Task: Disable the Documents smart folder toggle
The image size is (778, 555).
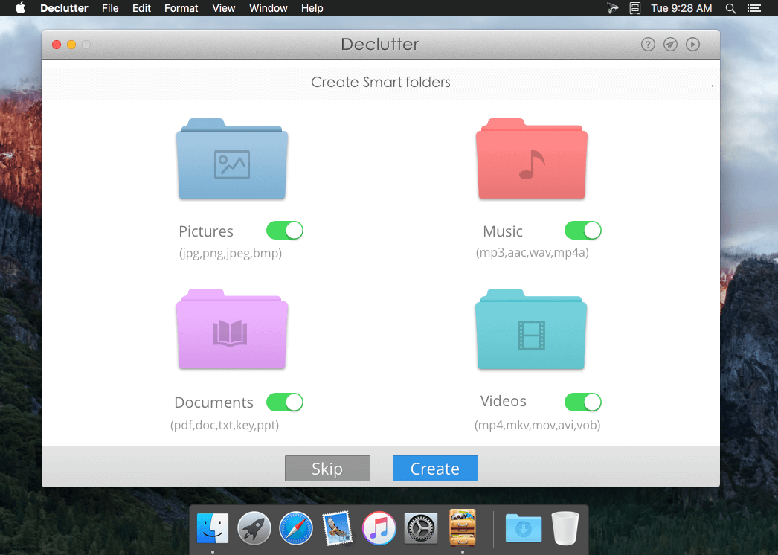Action: point(285,402)
